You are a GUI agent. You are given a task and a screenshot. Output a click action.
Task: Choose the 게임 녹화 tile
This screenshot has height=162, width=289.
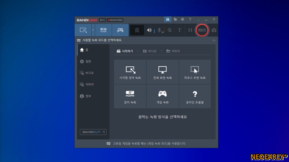162,96
